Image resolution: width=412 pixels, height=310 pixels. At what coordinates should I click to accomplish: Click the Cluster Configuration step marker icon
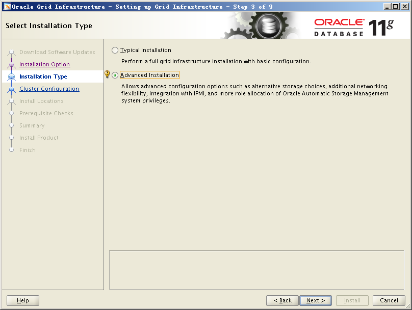pos(12,89)
